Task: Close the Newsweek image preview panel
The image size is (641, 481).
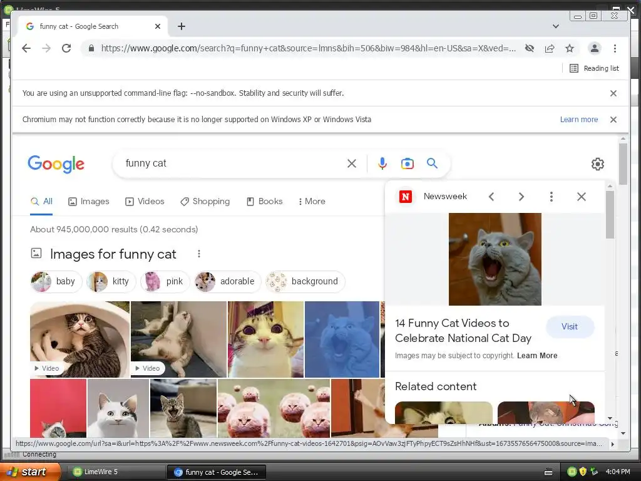Action: tap(582, 197)
